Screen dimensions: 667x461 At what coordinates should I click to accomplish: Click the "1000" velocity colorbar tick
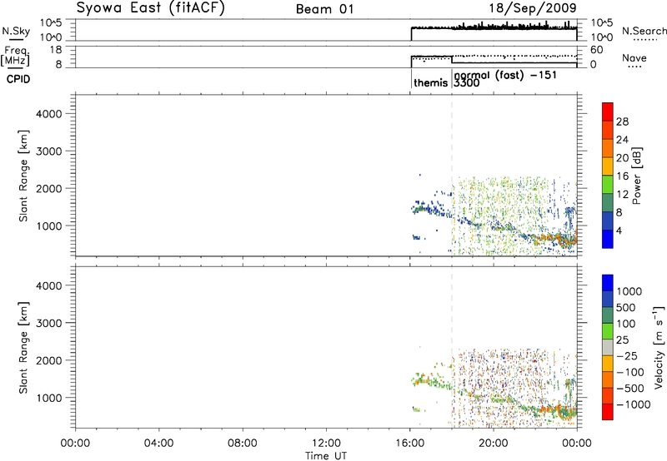[x=629, y=291]
